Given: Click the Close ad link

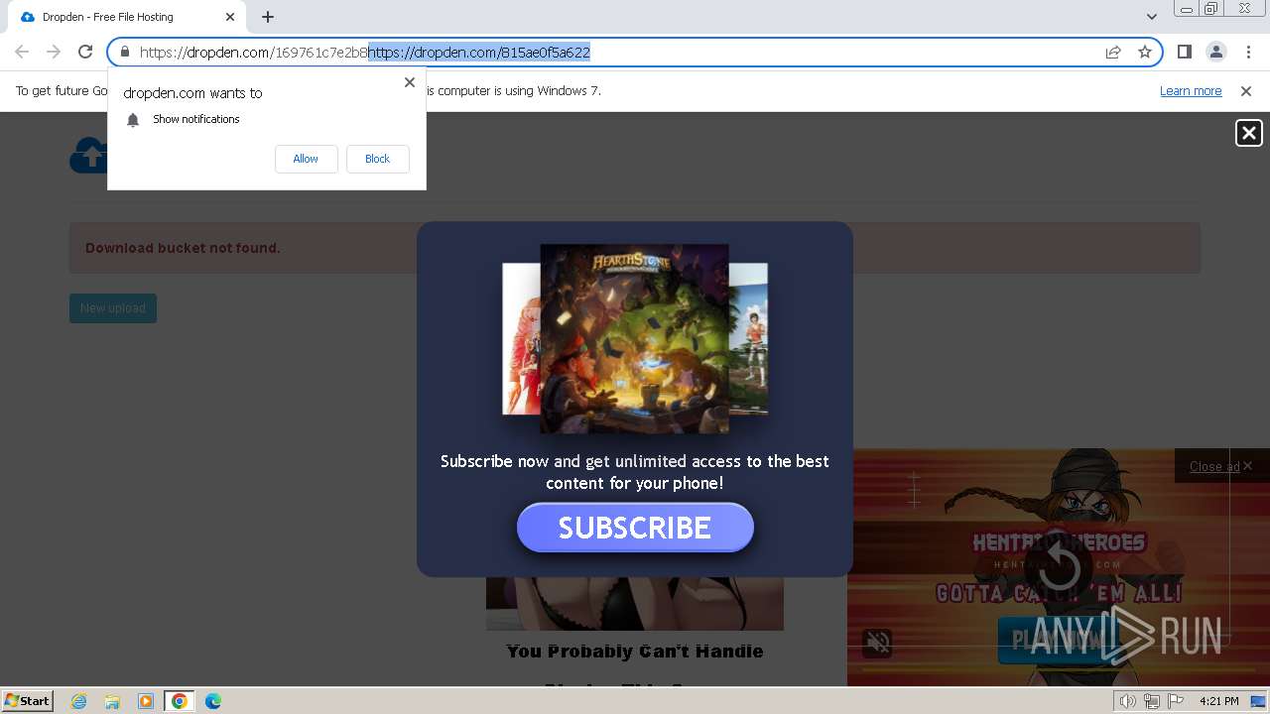Looking at the screenshot, I should (x=1214, y=466).
